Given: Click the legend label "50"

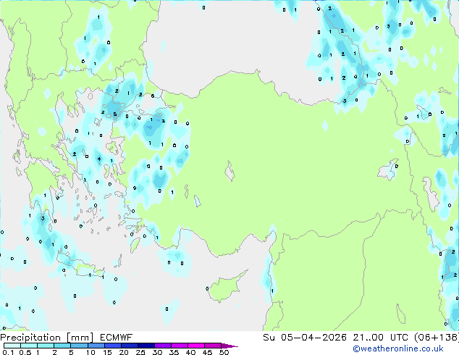Looking at the screenshot, I should point(224,352).
